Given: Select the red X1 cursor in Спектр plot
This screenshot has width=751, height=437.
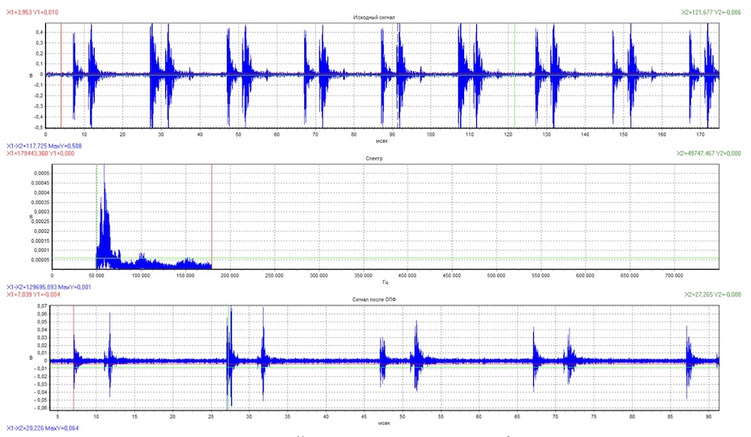Looking at the screenshot, I should (212, 216).
